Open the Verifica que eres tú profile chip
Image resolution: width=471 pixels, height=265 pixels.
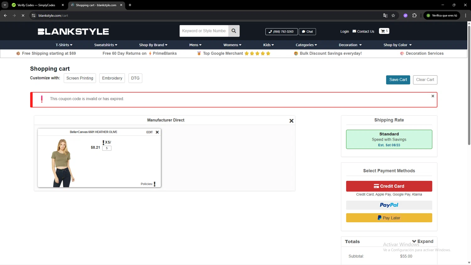(x=442, y=15)
